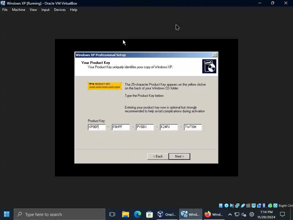Open the notification center icon

click(282, 214)
